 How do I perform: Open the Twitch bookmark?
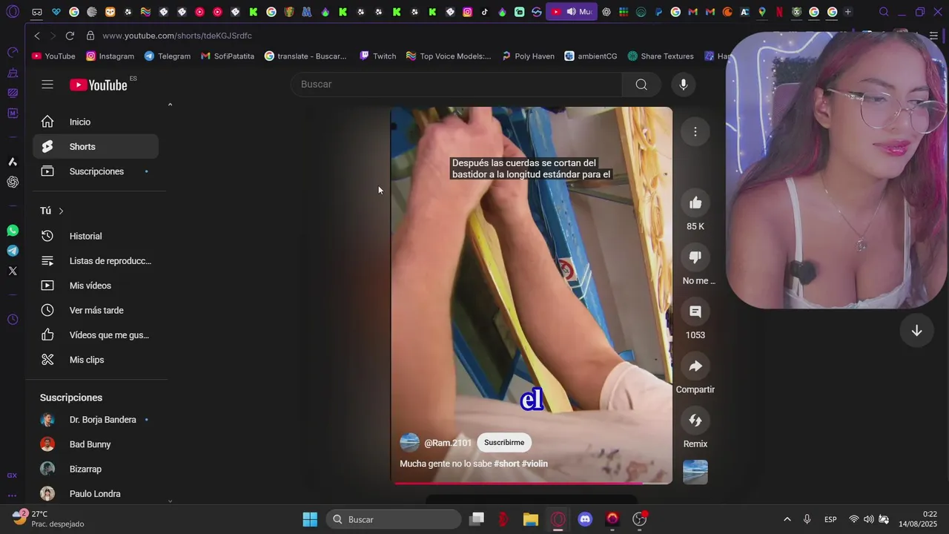pyautogui.click(x=378, y=56)
